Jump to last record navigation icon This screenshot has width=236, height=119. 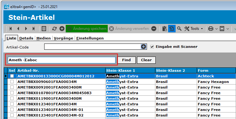click(34, 29)
